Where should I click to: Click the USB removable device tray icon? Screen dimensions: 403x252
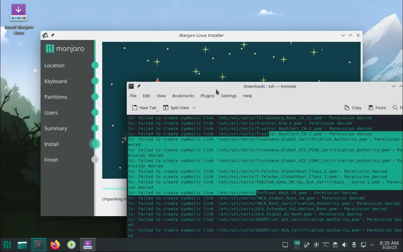pyautogui.click(x=354, y=245)
